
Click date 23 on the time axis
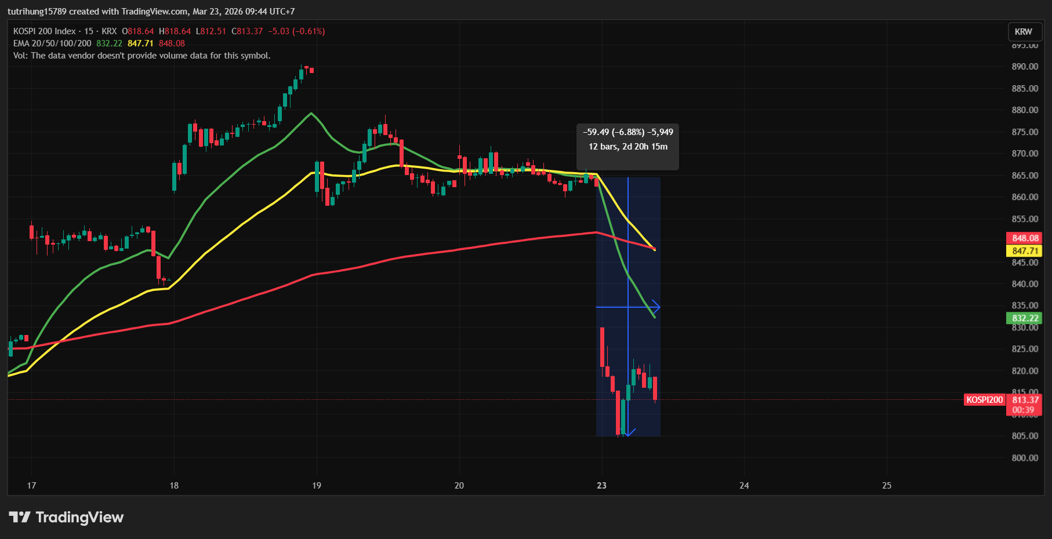click(601, 486)
